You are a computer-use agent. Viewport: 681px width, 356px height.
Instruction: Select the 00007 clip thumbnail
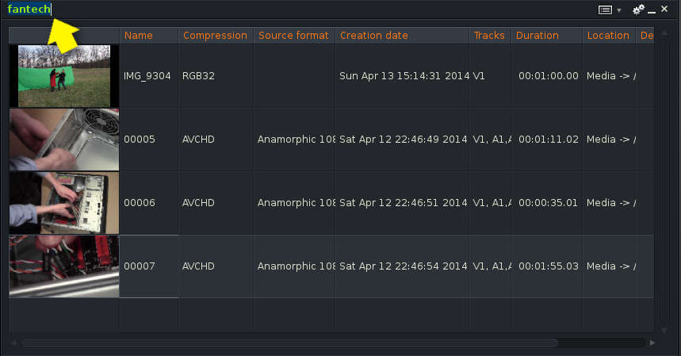64,266
